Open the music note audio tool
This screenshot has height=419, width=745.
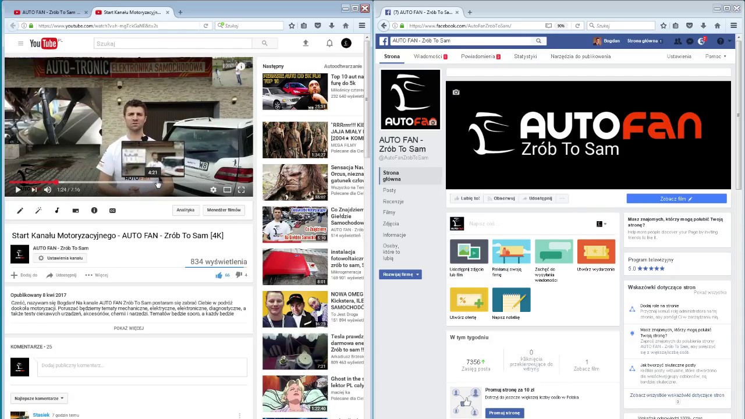point(57,211)
